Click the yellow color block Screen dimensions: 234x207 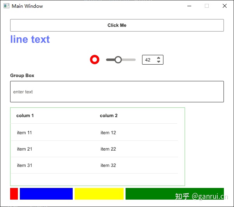click(x=99, y=194)
